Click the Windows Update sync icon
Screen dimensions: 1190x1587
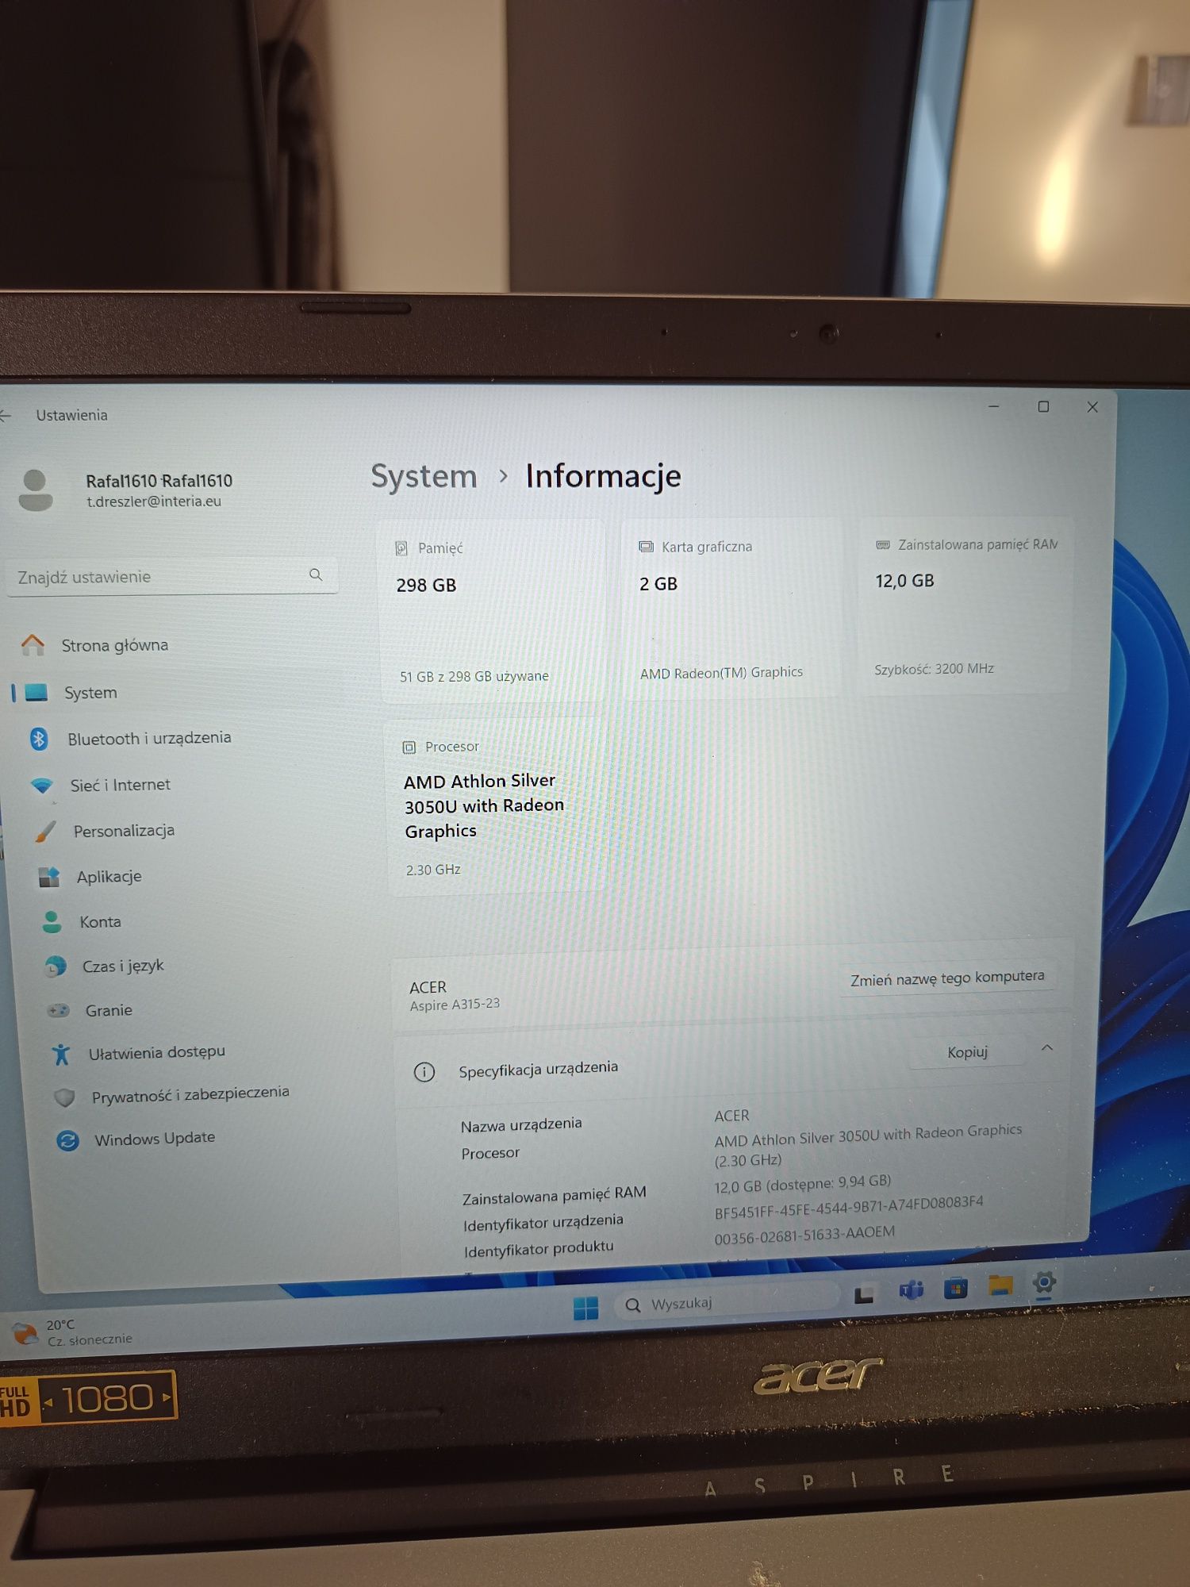[68, 1141]
